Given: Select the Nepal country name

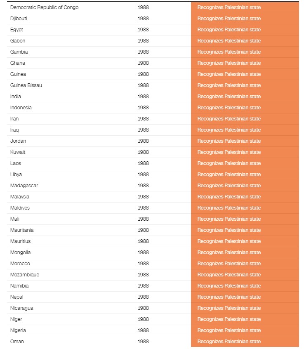Looking at the screenshot, I should tap(17, 297).
